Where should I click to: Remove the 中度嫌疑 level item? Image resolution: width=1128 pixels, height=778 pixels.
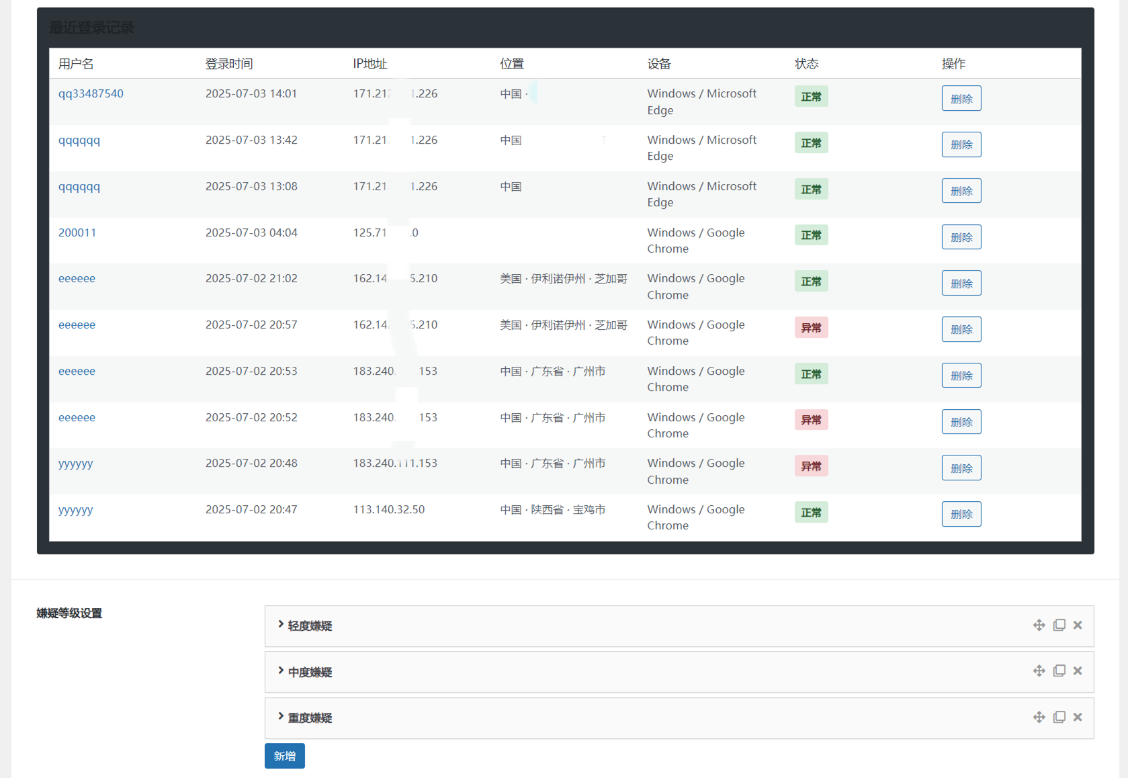point(1078,671)
